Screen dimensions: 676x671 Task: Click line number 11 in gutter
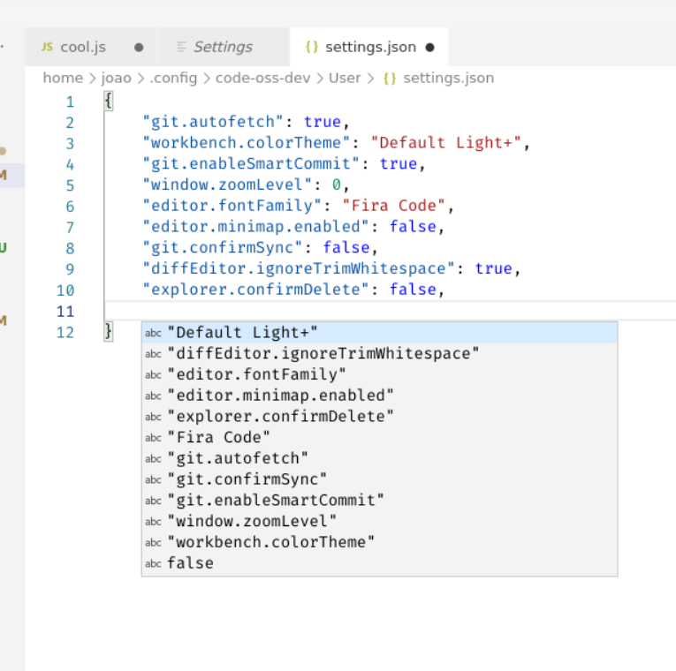point(65,312)
